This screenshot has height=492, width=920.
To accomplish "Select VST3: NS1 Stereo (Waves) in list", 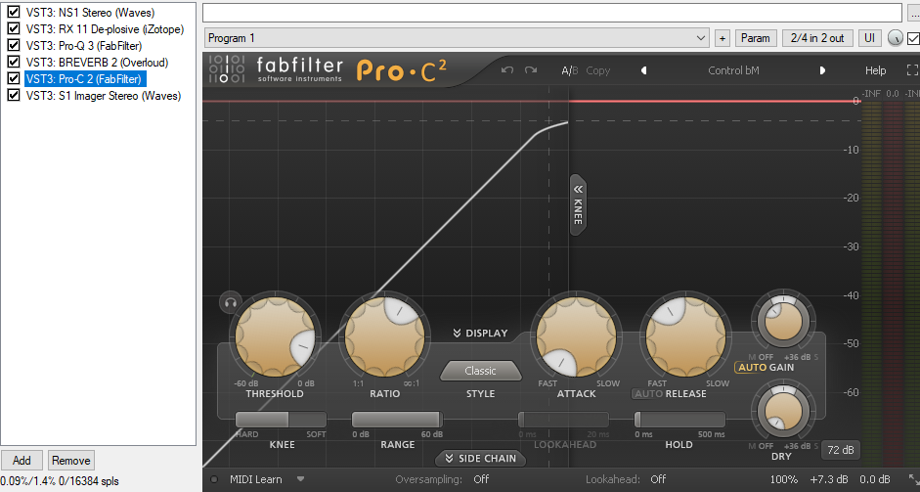I will tap(90, 13).
